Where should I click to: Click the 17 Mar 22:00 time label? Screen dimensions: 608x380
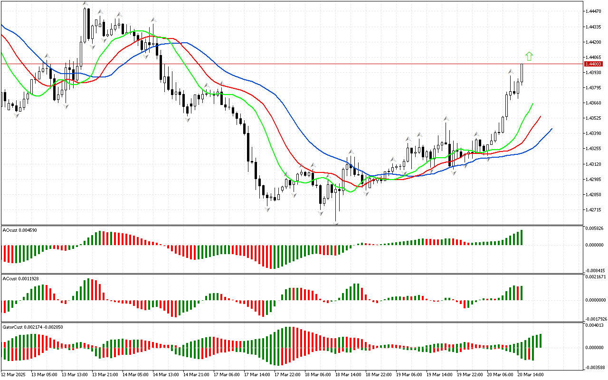pyautogui.click(x=287, y=374)
